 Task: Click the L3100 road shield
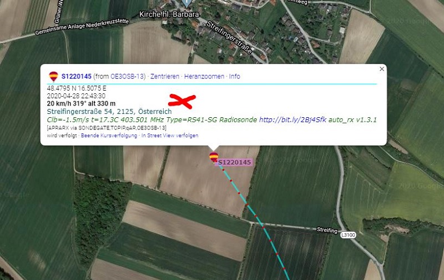point(348,235)
